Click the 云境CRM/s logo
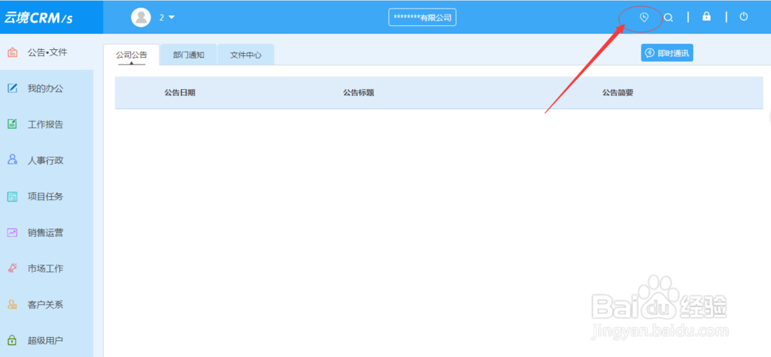This screenshot has height=357, width=771. [39, 18]
